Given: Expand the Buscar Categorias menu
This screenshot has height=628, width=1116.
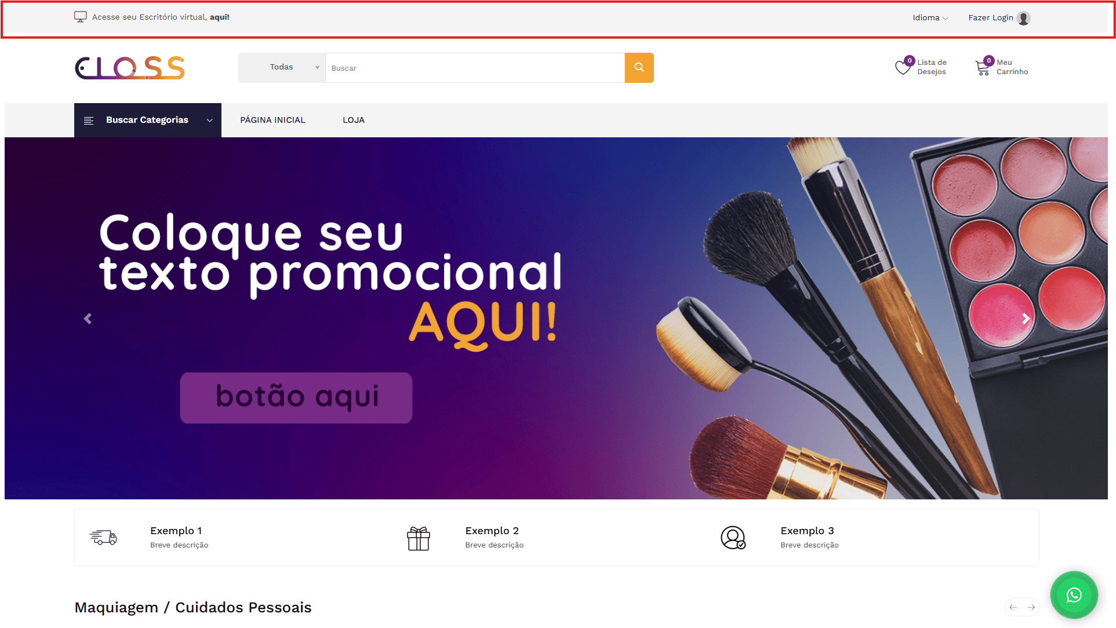Looking at the screenshot, I should click(148, 120).
